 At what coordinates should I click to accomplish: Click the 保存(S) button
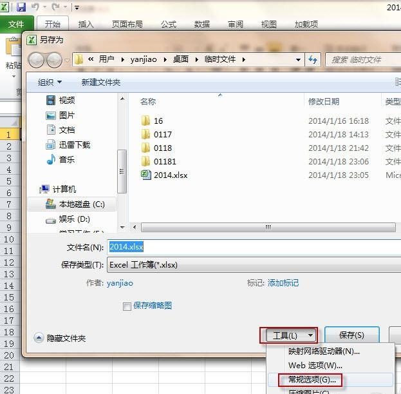[x=351, y=335]
